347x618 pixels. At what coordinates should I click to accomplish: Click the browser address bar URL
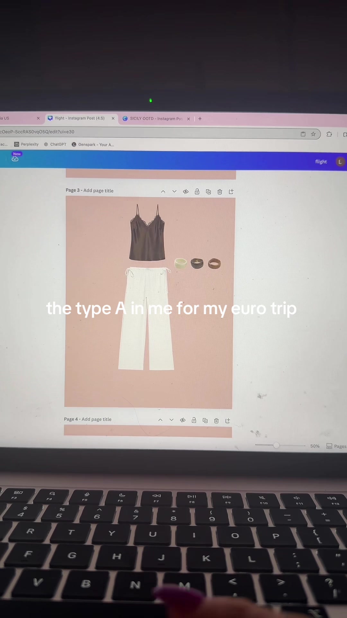pyautogui.click(x=37, y=132)
